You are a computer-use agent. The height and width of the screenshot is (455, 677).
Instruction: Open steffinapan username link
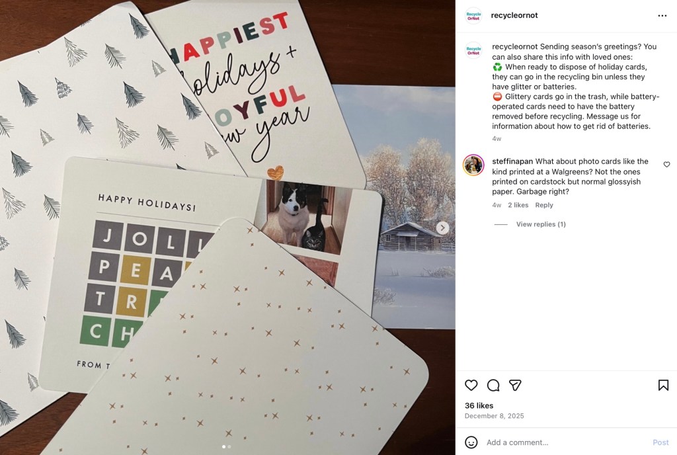tap(512, 161)
